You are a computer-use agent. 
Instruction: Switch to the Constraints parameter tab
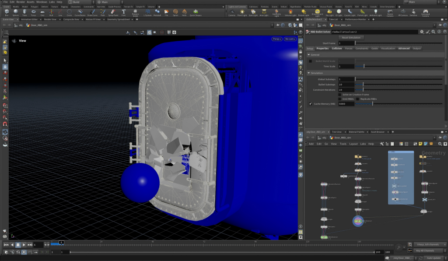[x=362, y=49]
